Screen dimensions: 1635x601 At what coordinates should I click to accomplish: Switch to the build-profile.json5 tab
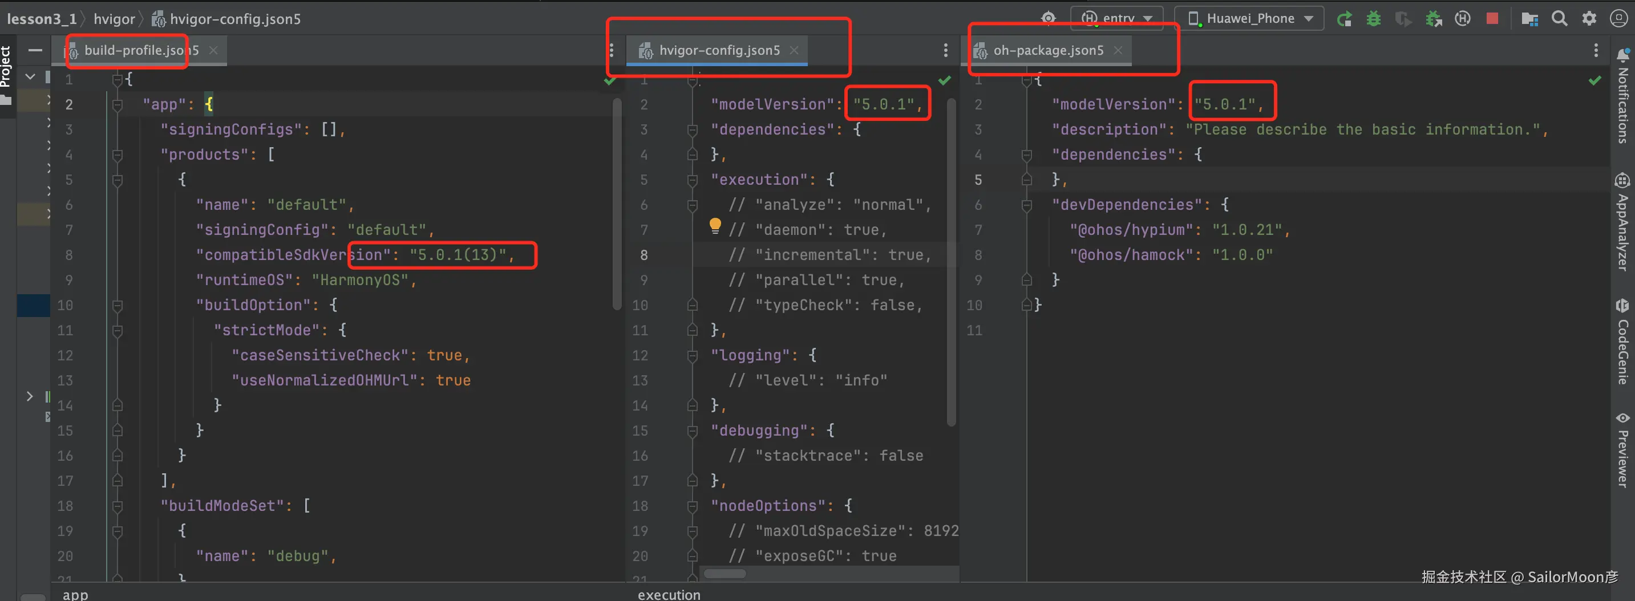141,50
